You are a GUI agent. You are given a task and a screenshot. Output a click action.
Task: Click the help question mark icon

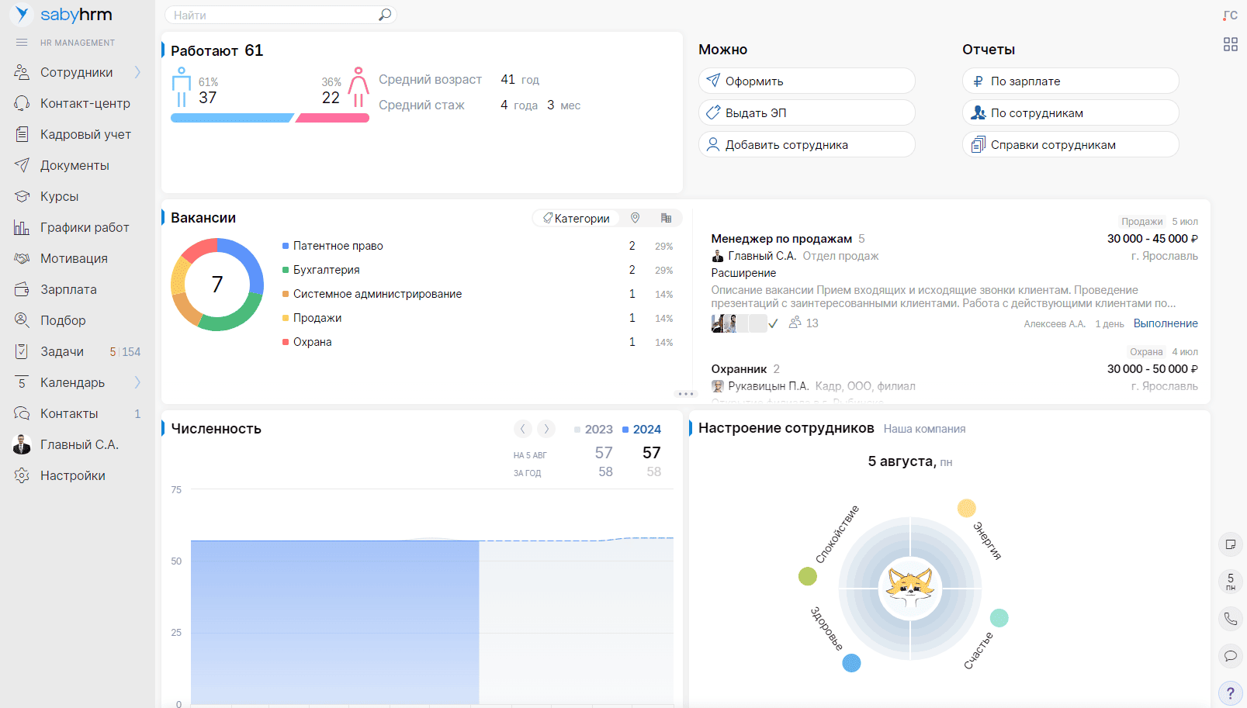[1230, 693]
